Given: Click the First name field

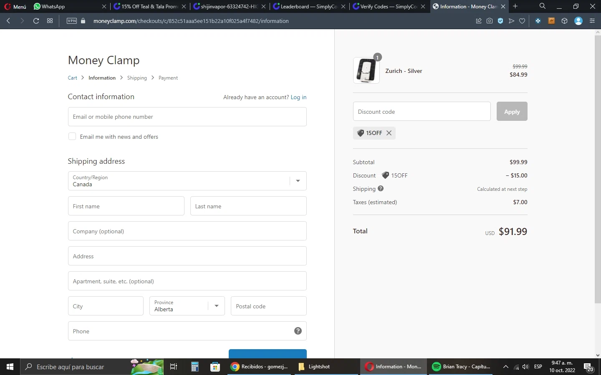Looking at the screenshot, I should (126, 206).
